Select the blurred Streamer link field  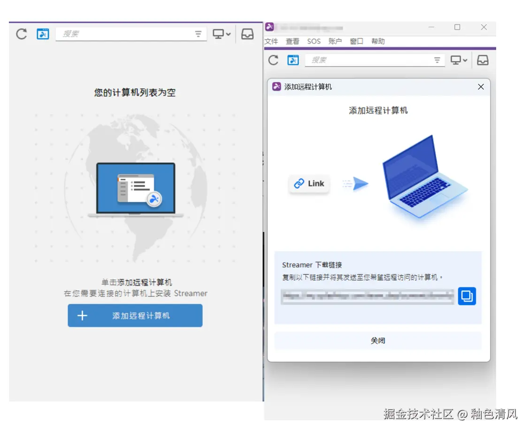click(367, 296)
